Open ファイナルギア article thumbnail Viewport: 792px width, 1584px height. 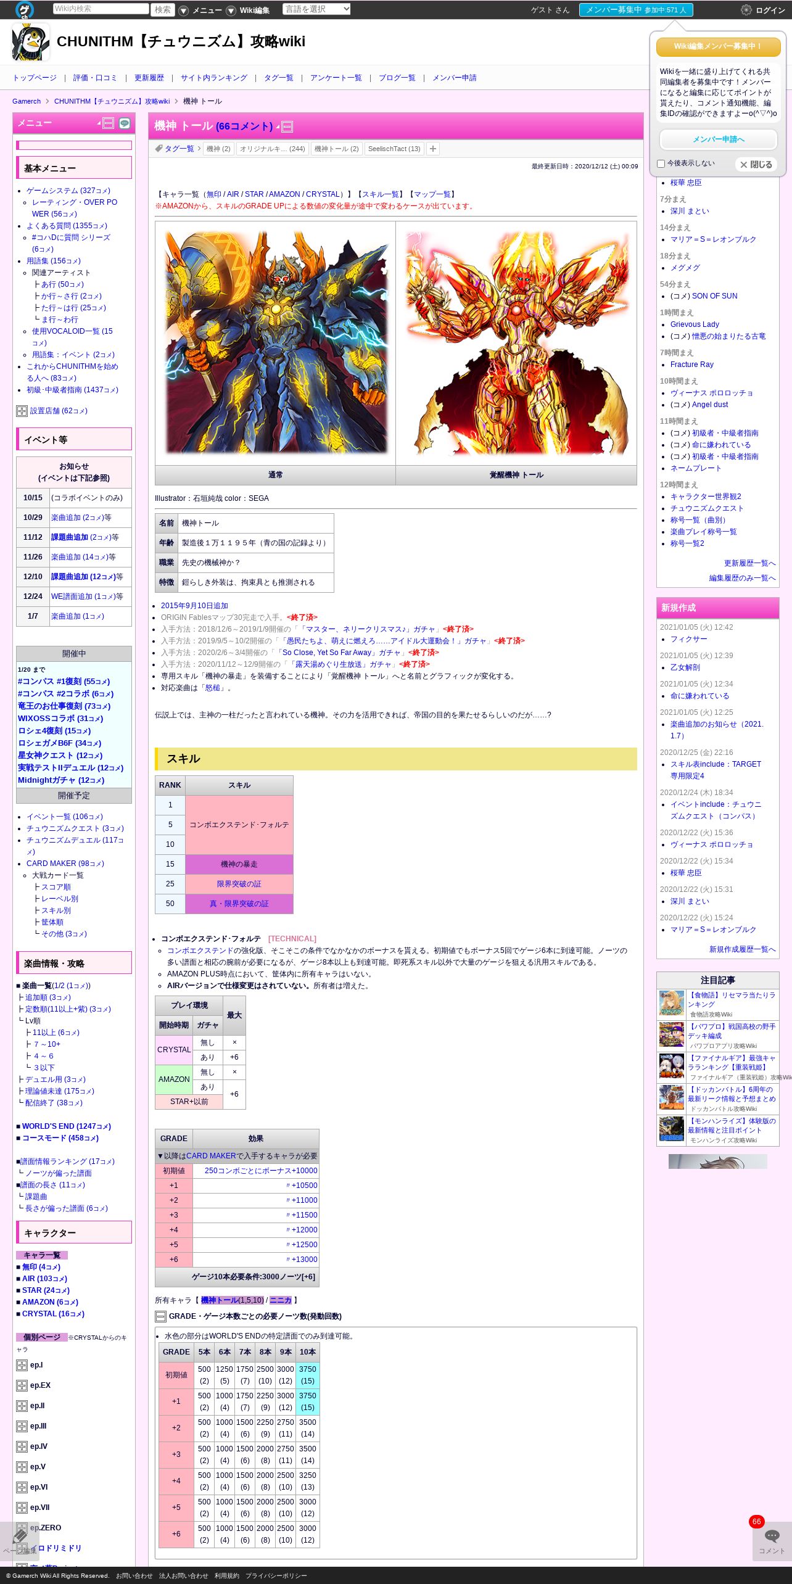coord(671,1066)
